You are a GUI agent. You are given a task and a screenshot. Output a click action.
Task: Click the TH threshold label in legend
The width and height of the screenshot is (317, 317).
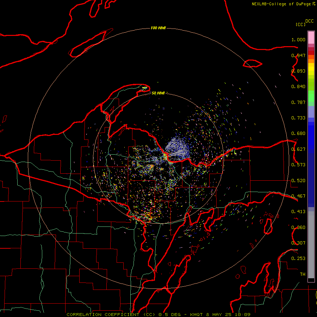(303, 274)
